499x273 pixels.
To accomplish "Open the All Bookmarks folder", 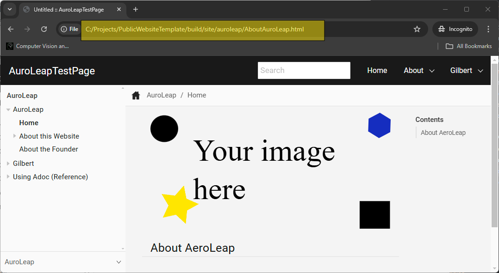I will pyautogui.click(x=468, y=46).
